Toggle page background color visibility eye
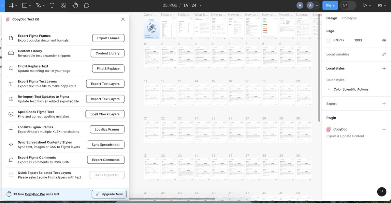This screenshot has width=391, height=203. 384,40
